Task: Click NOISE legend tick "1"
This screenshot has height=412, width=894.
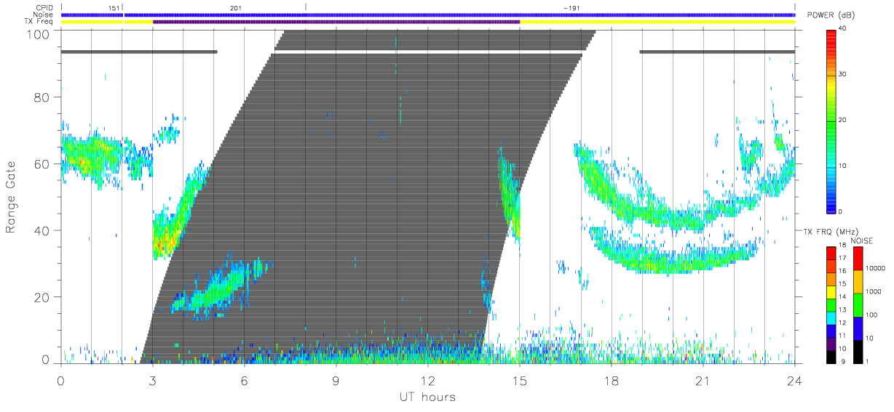Action: point(868,361)
